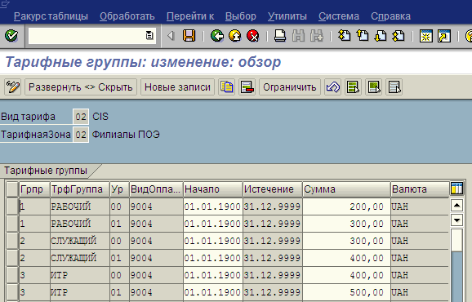Delete entry with red-minus icon
Screen dimensions: 472x302
tap(247, 87)
